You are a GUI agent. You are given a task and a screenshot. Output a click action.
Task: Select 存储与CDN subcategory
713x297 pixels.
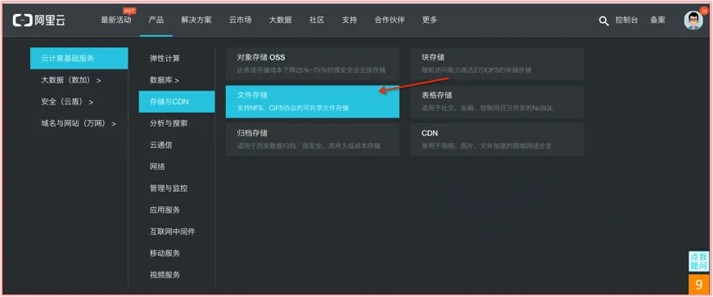[x=177, y=101]
